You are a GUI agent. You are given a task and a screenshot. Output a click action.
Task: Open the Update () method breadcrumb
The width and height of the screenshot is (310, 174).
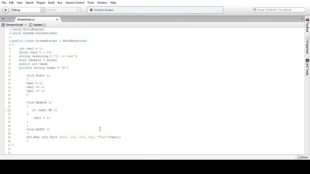point(37,25)
